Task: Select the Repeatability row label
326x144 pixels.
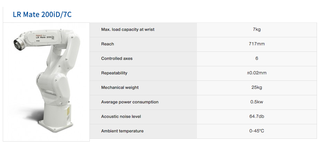Action: [x=114, y=73]
